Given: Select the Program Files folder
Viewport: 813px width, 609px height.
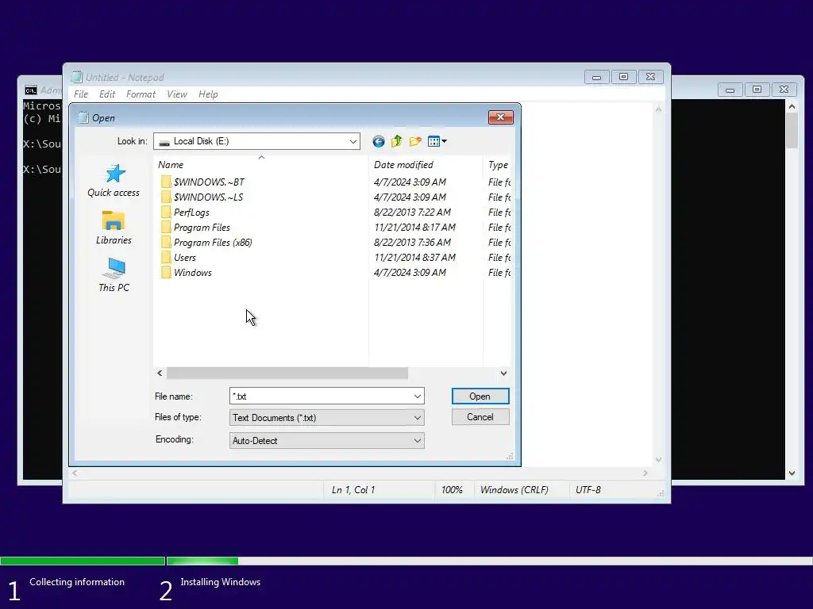Looking at the screenshot, I should click(202, 228).
